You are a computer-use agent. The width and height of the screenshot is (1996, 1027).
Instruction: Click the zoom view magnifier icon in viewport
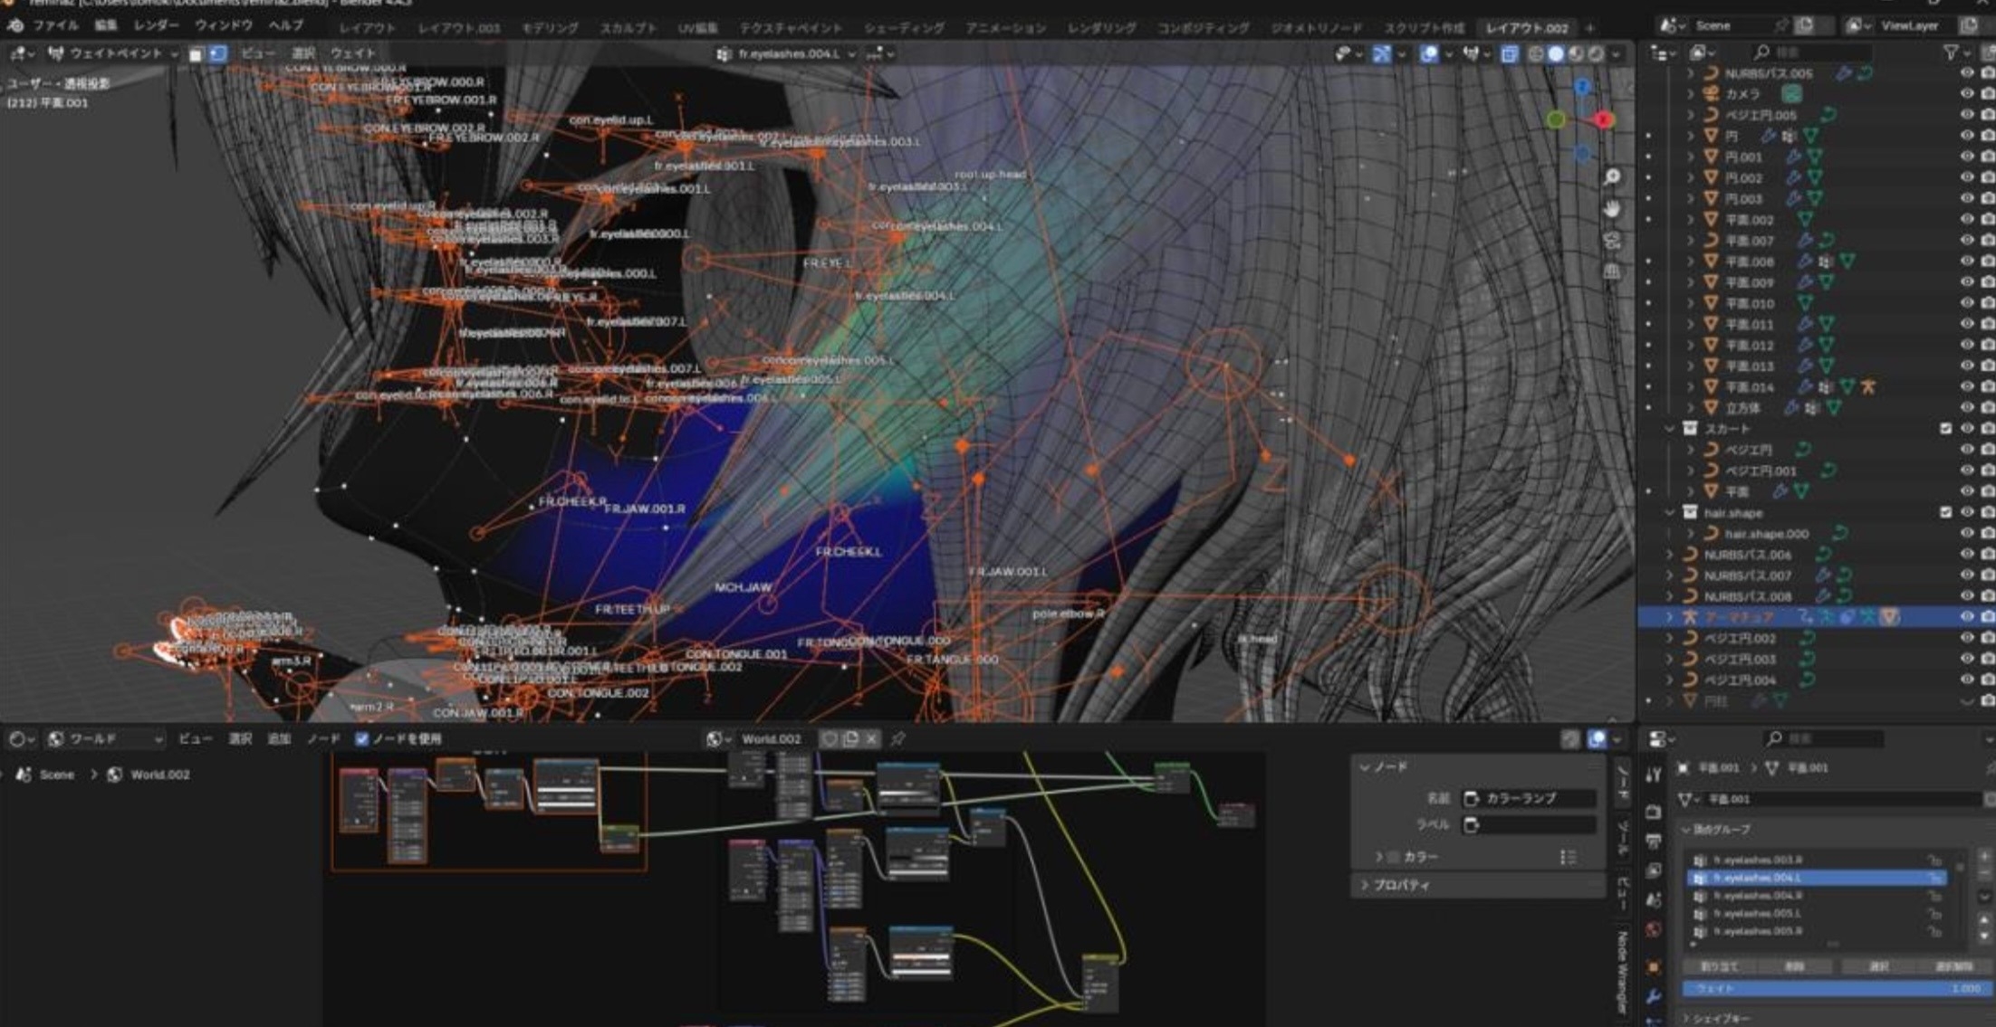[x=1612, y=177]
